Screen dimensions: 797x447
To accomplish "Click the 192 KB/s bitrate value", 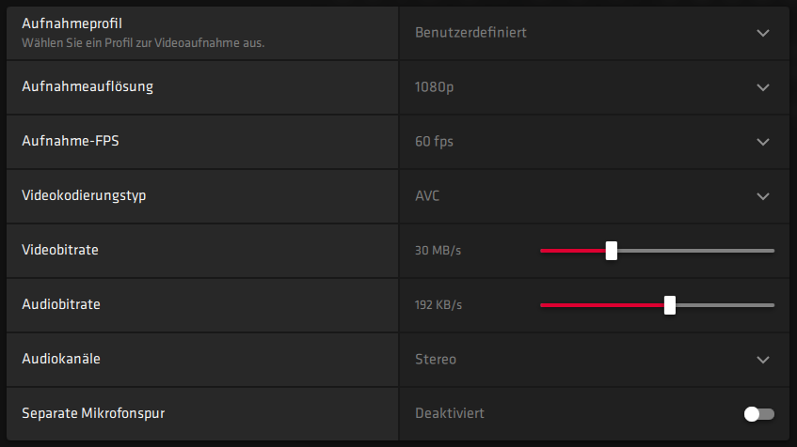I will tap(438, 305).
